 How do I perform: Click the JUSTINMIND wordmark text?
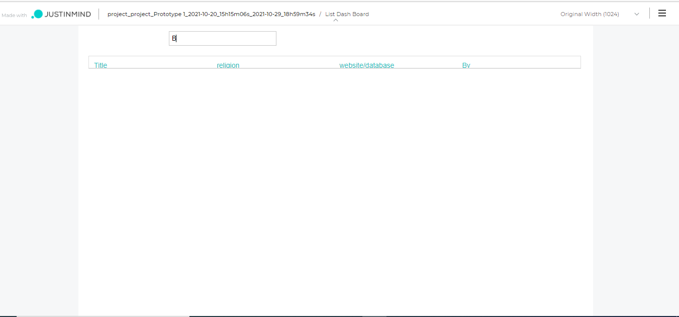pos(68,14)
